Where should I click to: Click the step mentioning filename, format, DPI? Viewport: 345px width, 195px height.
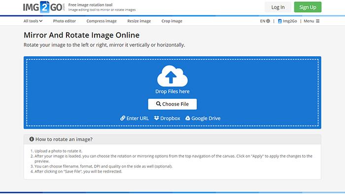103,166
